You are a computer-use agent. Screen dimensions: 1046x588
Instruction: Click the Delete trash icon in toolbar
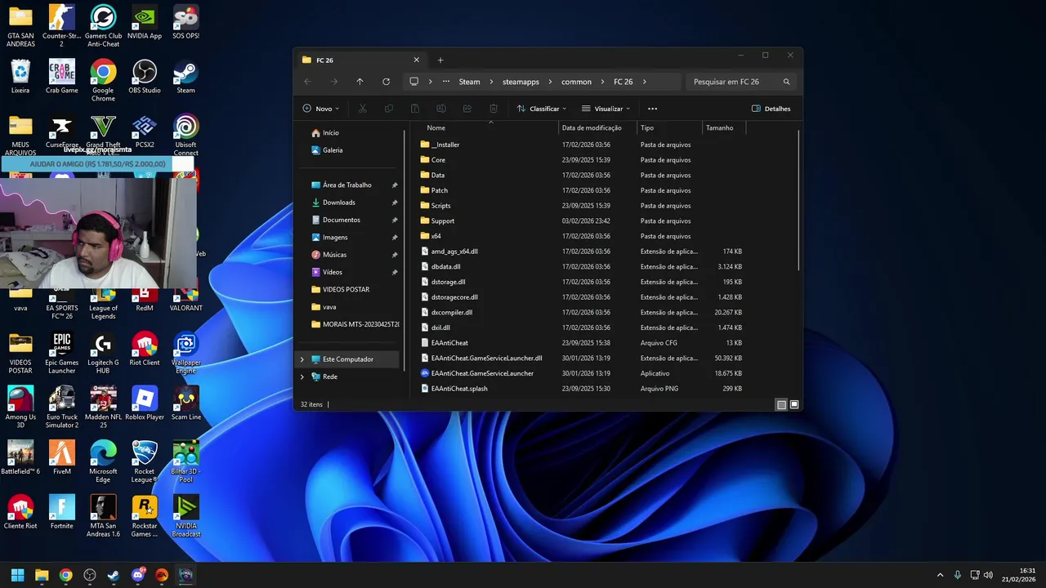tap(494, 109)
